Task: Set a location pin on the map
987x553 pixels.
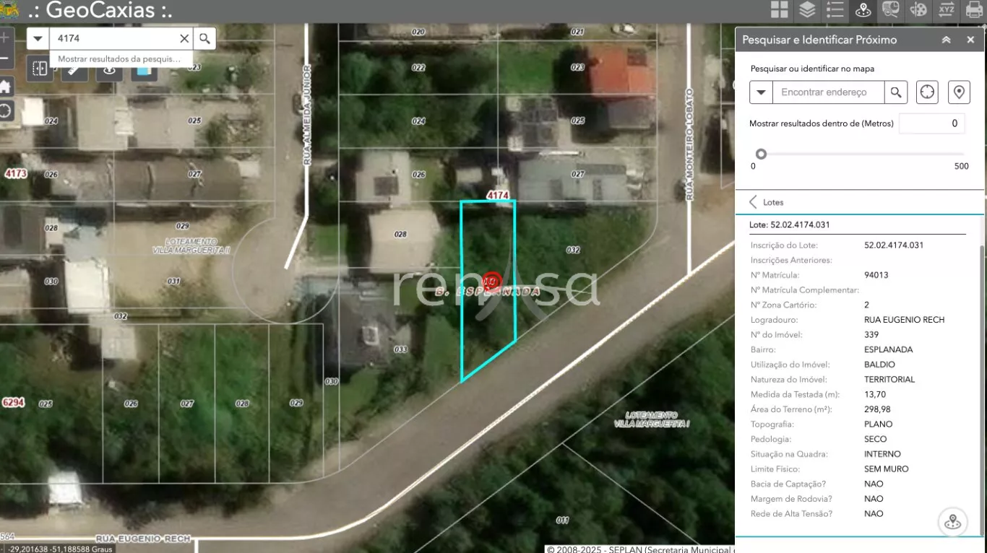Action: click(x=959, y=92)
